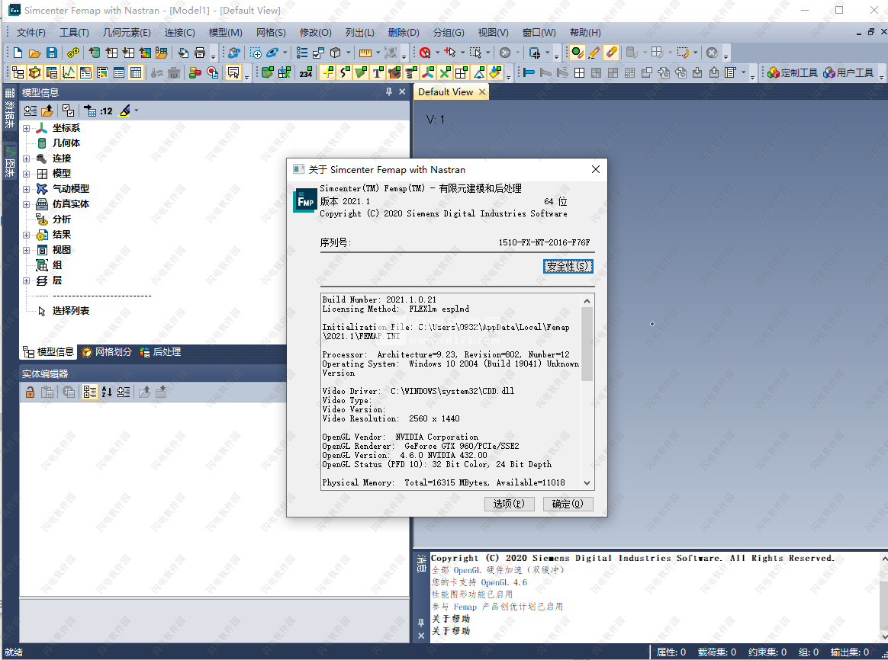
Task: Select the 选择列表 tree item
Action: click(71, 311)
